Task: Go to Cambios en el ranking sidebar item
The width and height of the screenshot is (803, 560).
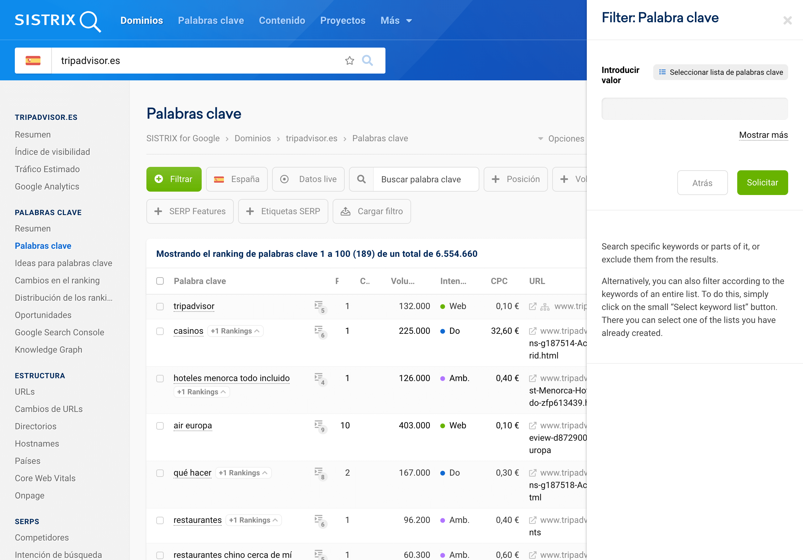Action: click(57, 280)
